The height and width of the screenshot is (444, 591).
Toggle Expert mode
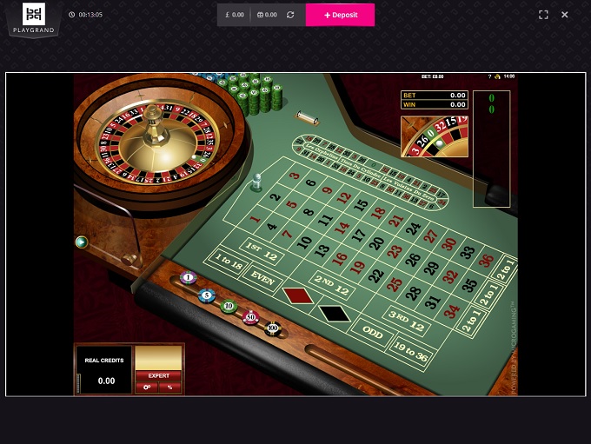pos(158,375)
